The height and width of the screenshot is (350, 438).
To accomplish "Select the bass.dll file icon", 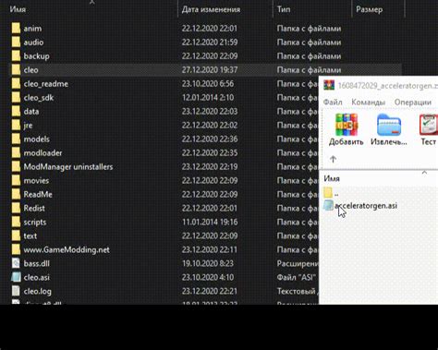I will [x=16, y=263].
